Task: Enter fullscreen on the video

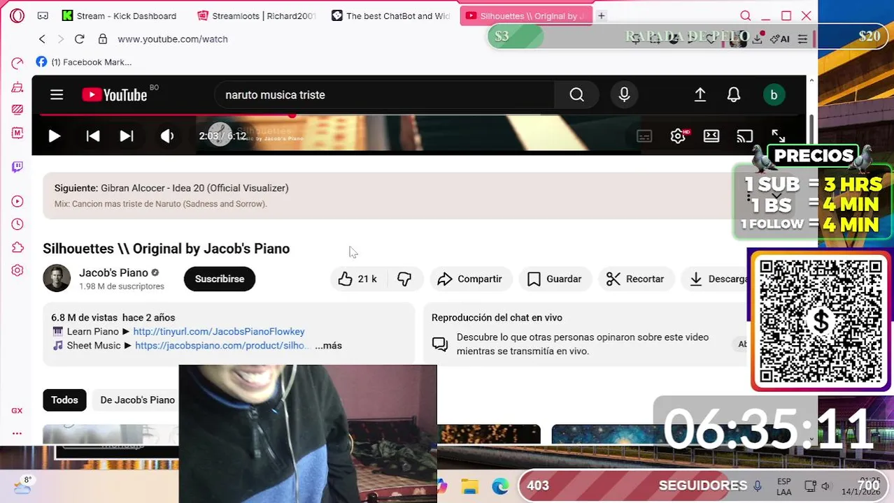Action: (779, 136)
